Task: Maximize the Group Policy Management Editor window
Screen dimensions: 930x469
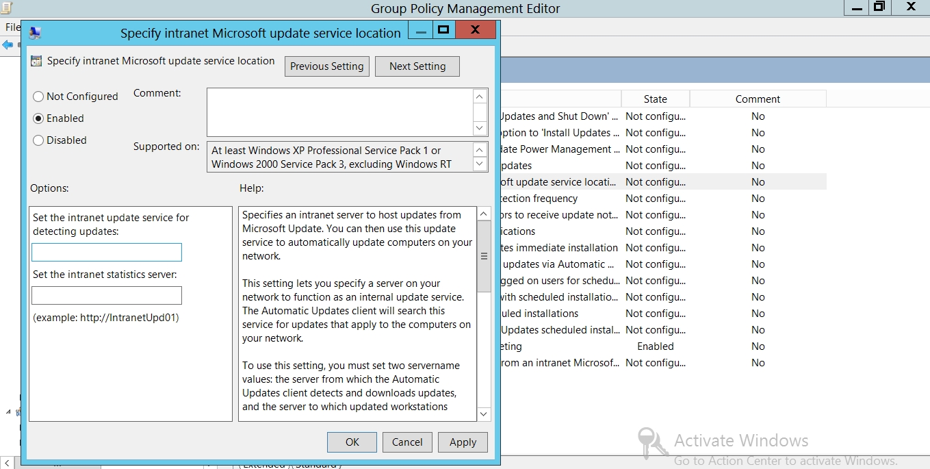Action: pos(879,8)
